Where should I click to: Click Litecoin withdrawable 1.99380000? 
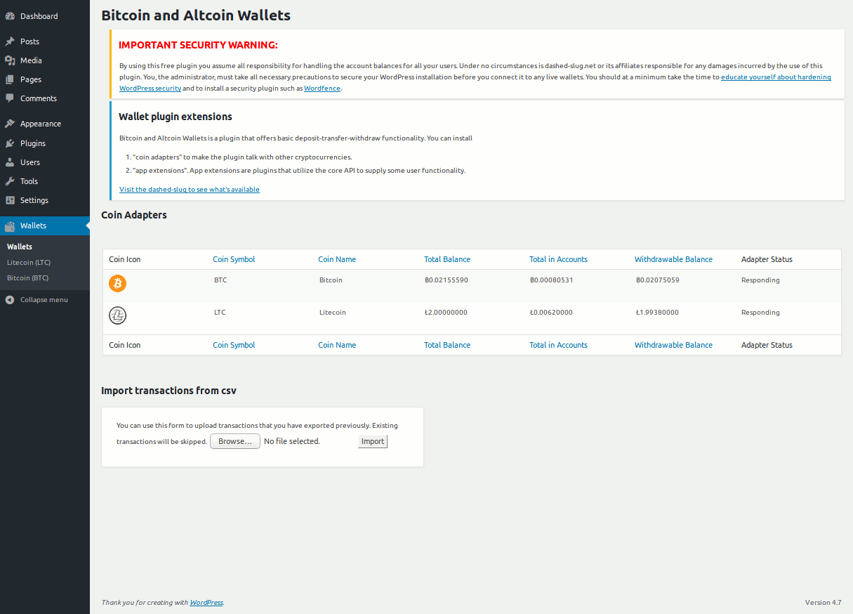coord(658,312)
